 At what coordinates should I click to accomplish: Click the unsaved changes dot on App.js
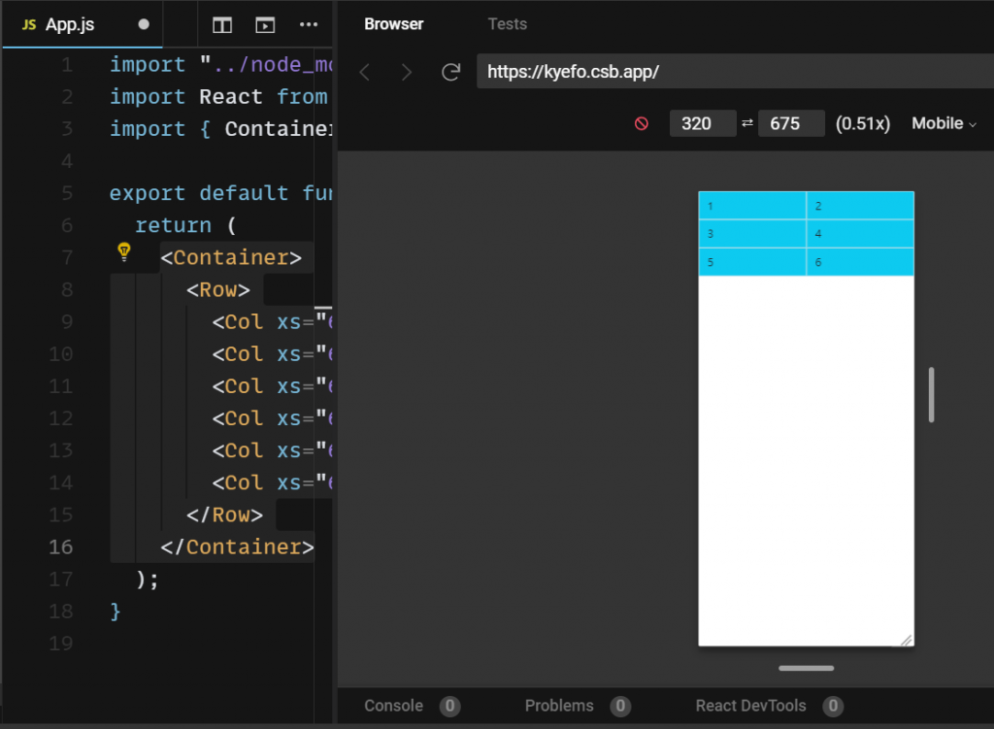pyautogui.click(x=144, y=24)
